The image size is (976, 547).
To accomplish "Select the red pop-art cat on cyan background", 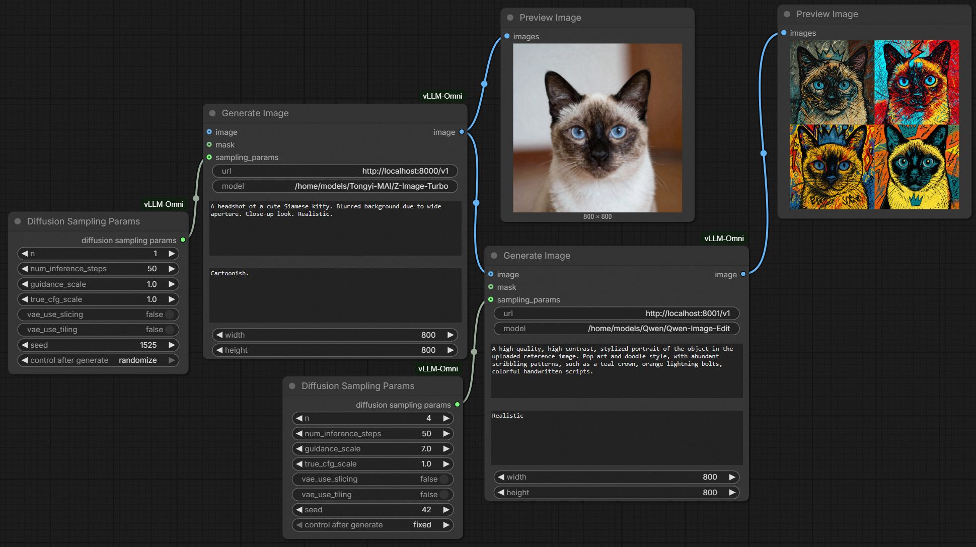I will click(x=917, y=83).
